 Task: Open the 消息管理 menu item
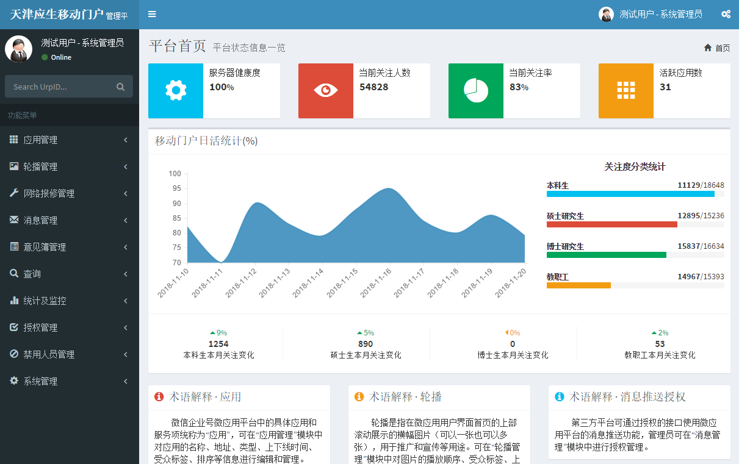pyautogui.click(x=40, y=220)
